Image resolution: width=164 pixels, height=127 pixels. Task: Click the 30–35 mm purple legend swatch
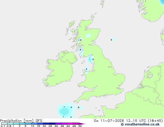(58, 124)
